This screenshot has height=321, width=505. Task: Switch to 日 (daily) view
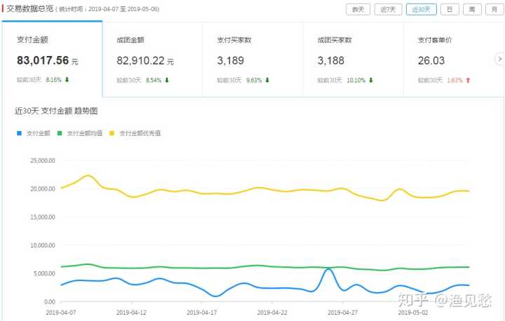click(449, 9)
